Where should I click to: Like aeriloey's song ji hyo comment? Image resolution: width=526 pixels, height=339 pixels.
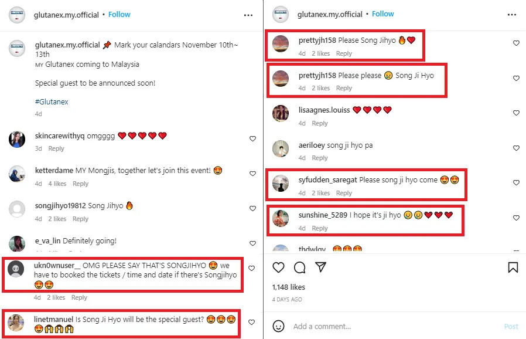(x=516, y=148)
